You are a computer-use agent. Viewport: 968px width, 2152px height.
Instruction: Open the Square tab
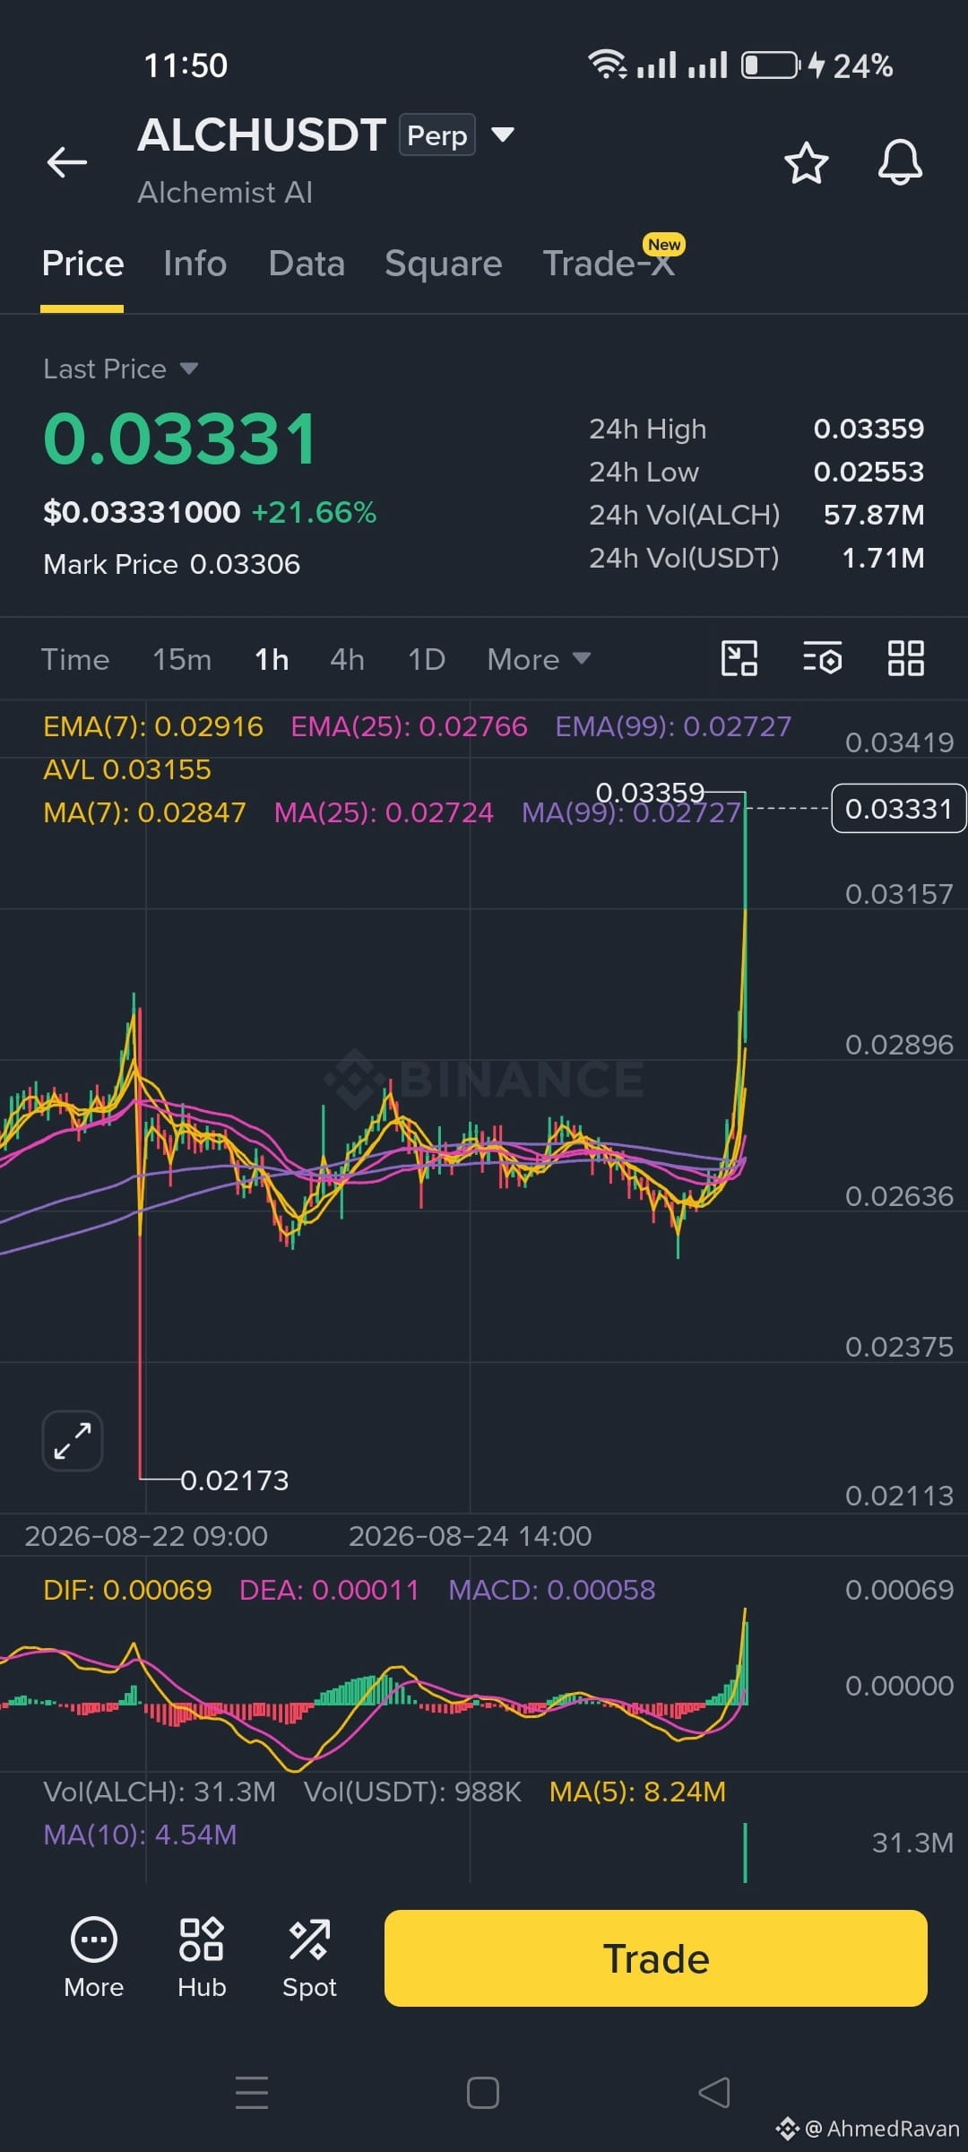click(x=444, y=264)
